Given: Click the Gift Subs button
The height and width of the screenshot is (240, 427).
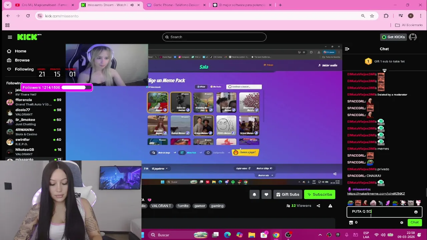Looking at the screenshot, I should tap(288, 194).
